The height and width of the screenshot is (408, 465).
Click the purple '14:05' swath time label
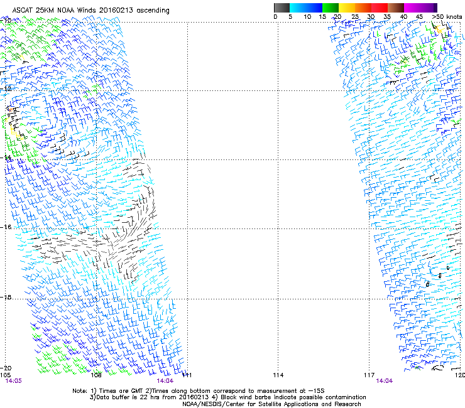click(x=13, y=381)
